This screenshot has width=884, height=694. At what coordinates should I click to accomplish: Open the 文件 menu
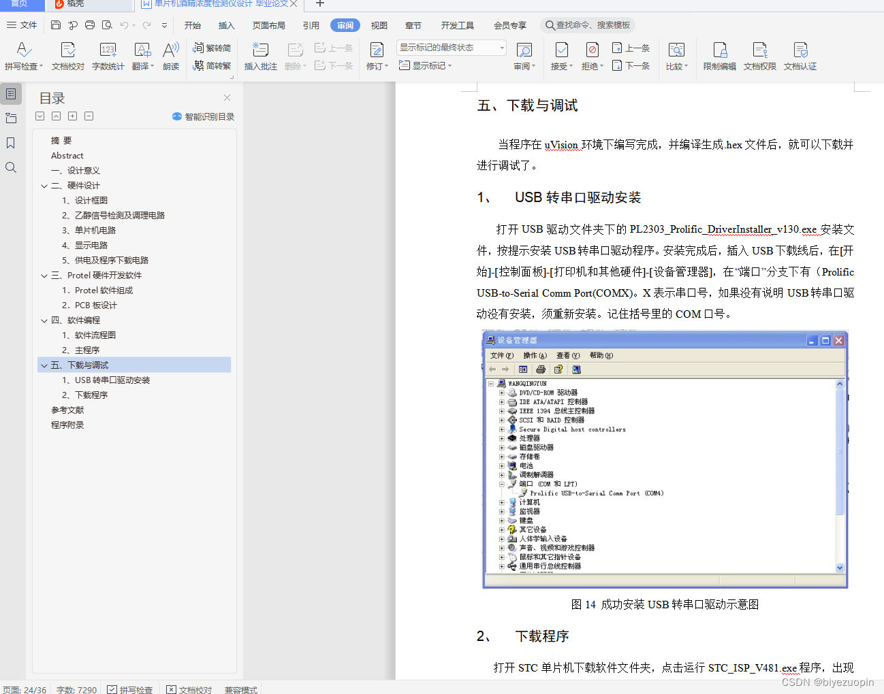pos(22,25)
